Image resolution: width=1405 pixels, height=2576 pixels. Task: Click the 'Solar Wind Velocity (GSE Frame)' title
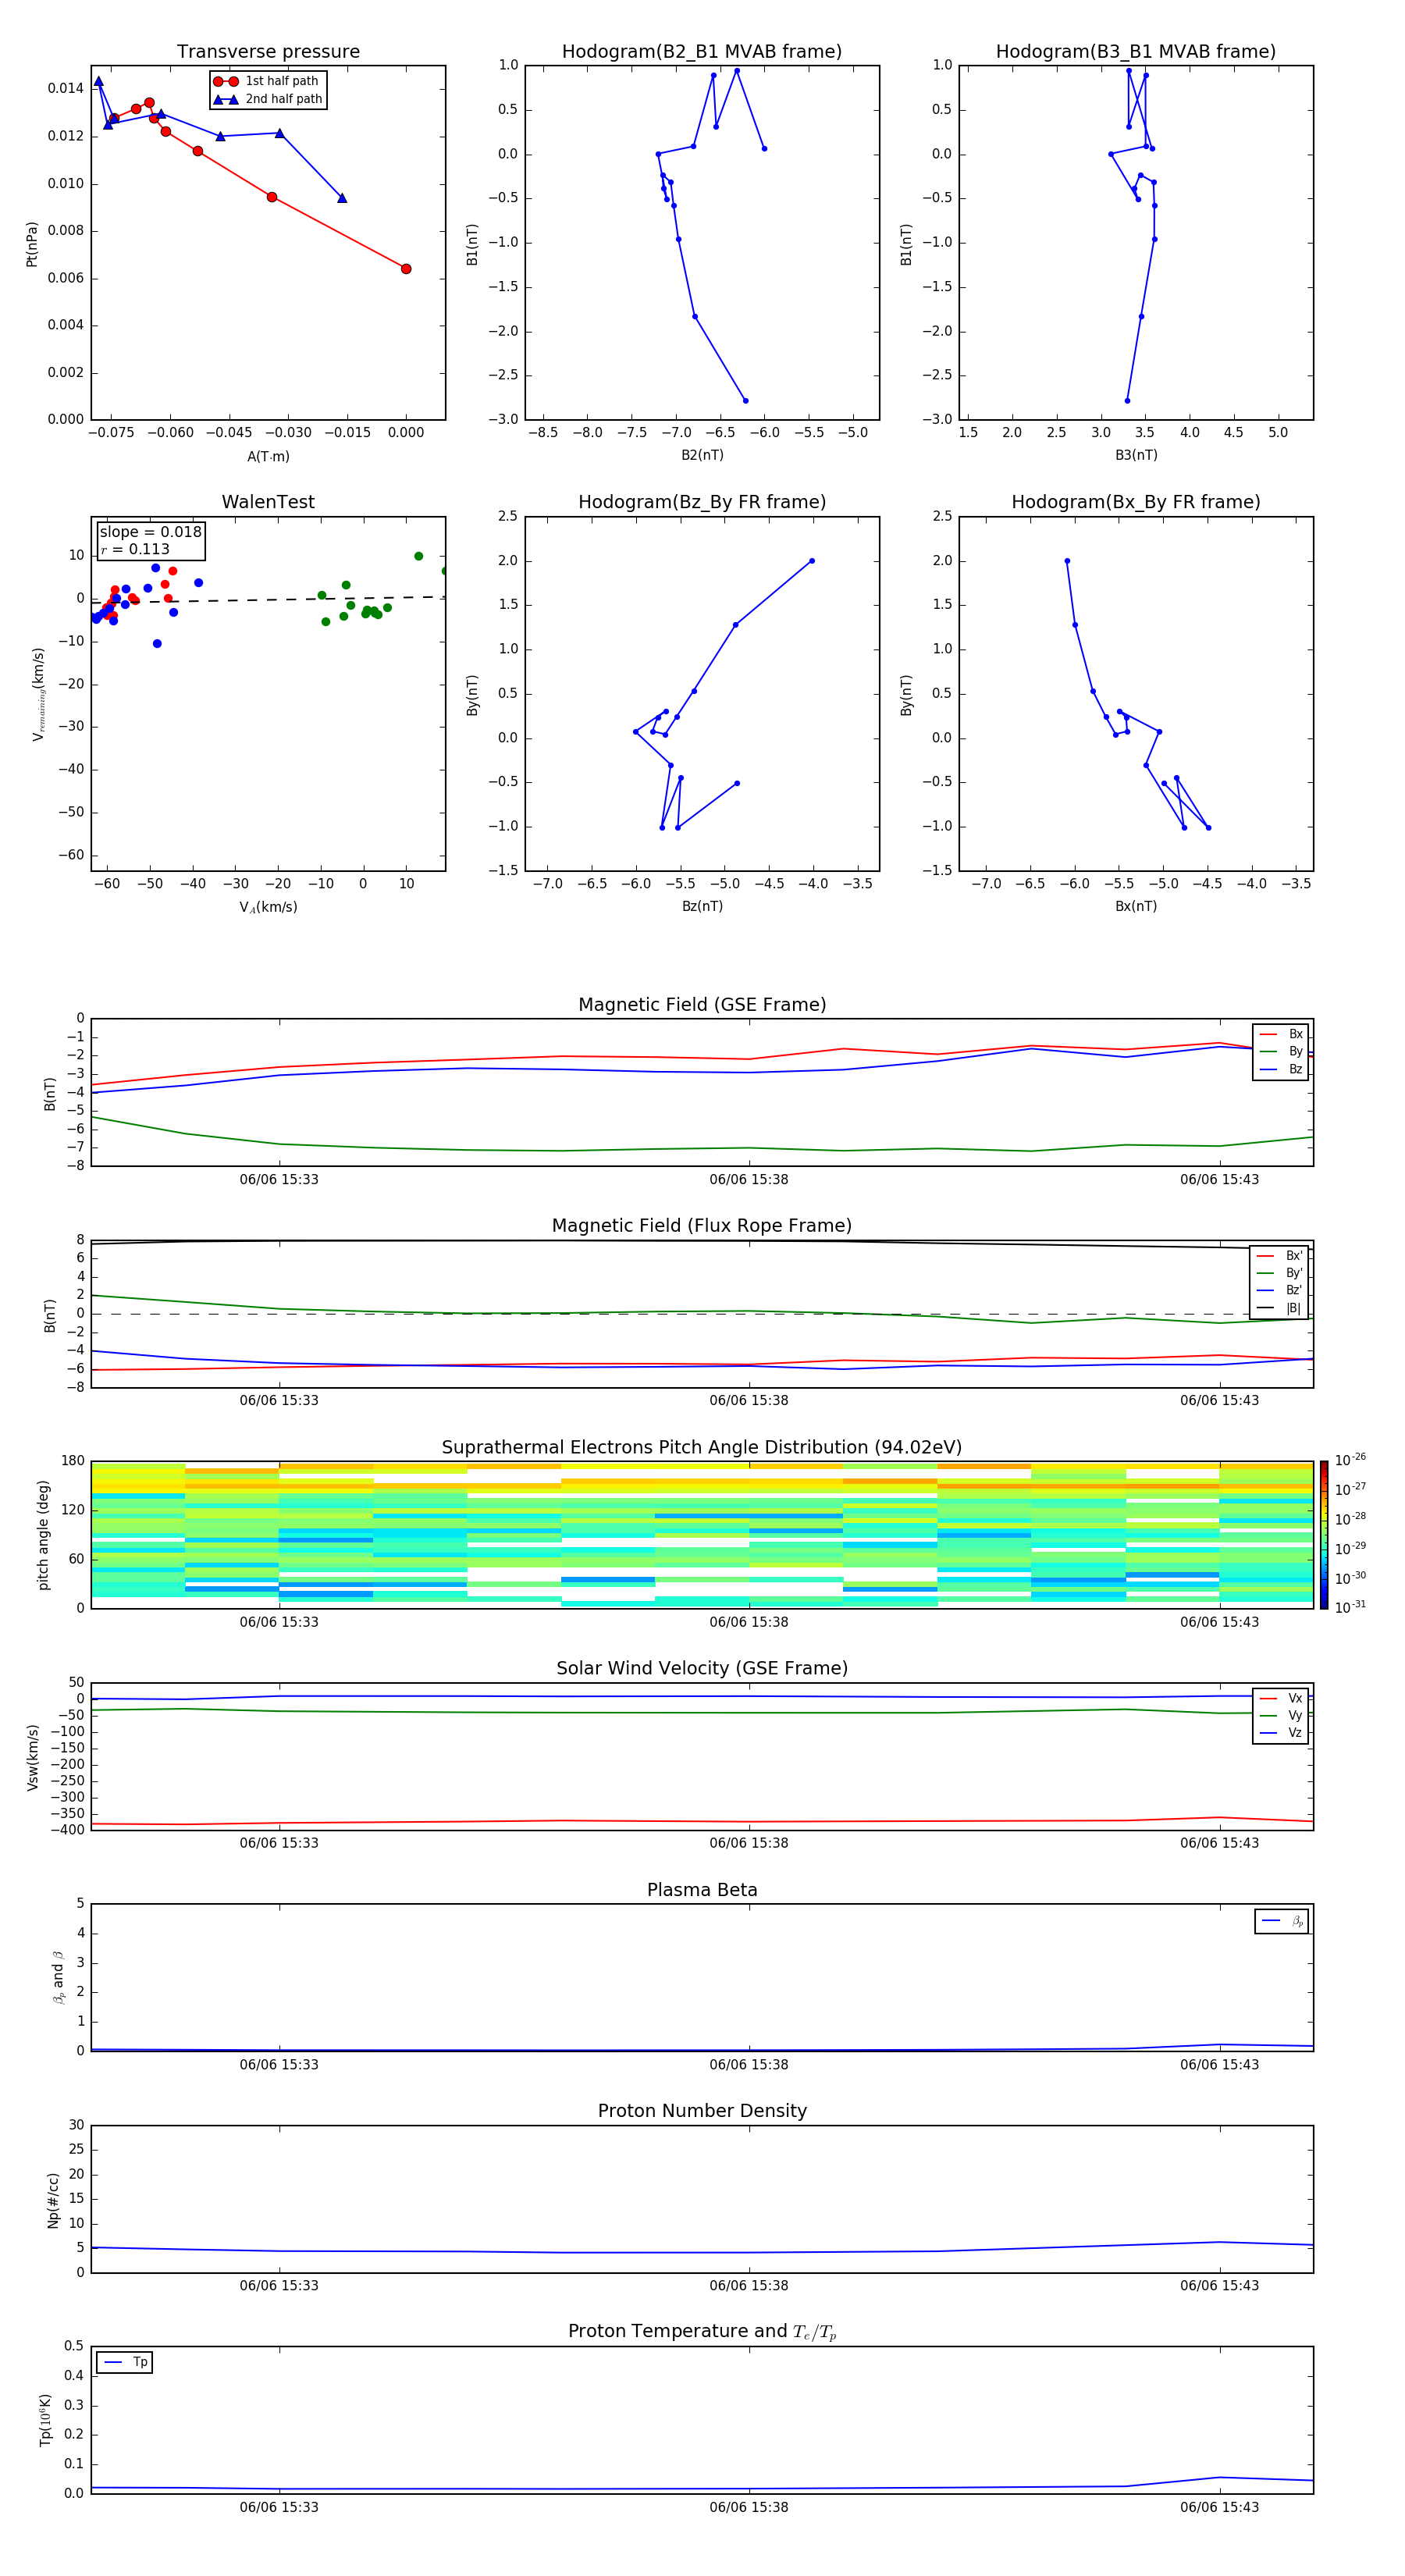pyautogui.click(x=702, y=1668)
